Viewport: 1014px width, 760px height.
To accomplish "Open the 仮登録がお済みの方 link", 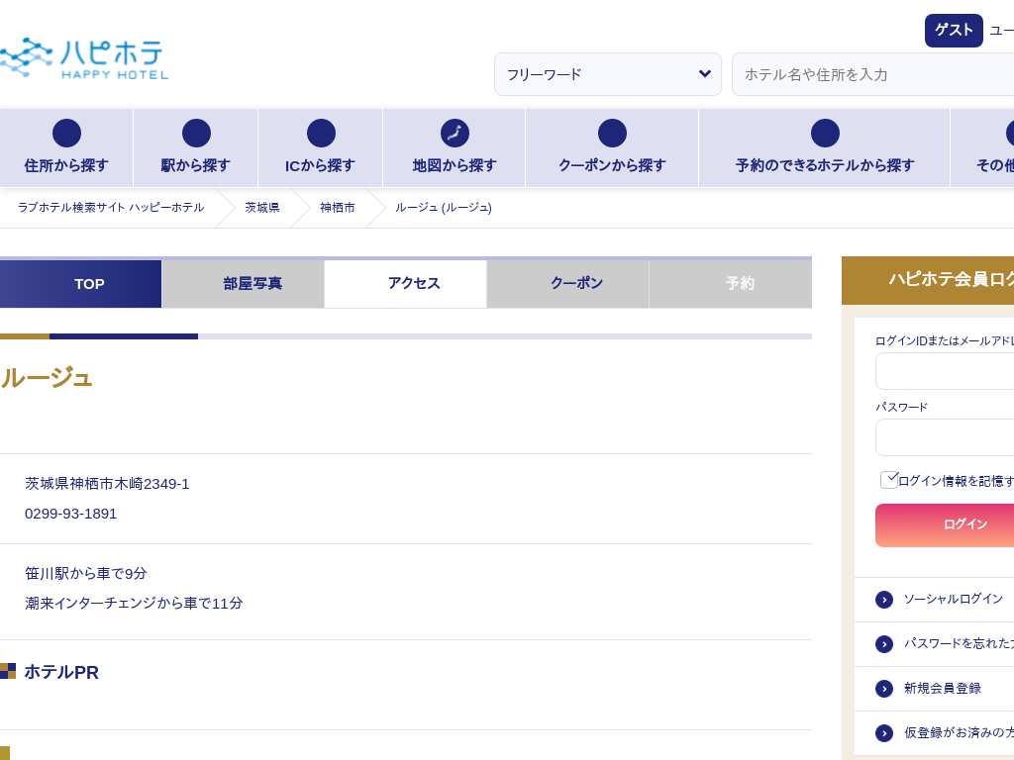I will (959, 733).
